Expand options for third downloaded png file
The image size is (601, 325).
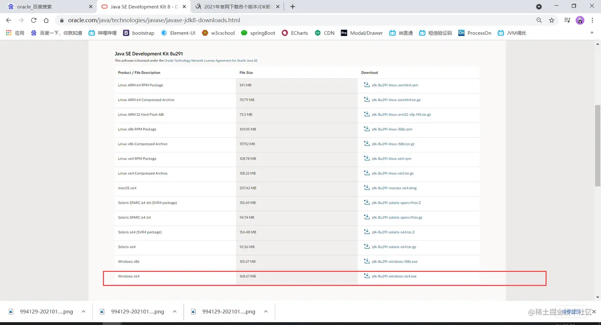(x=266, y=311)
